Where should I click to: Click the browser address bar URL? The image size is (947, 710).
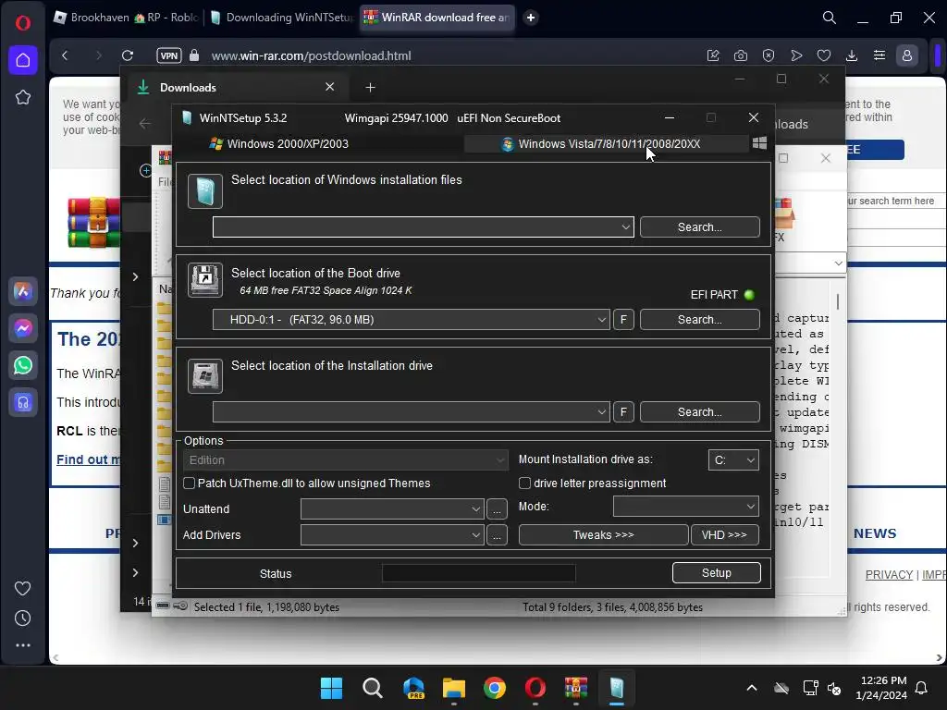311,55
